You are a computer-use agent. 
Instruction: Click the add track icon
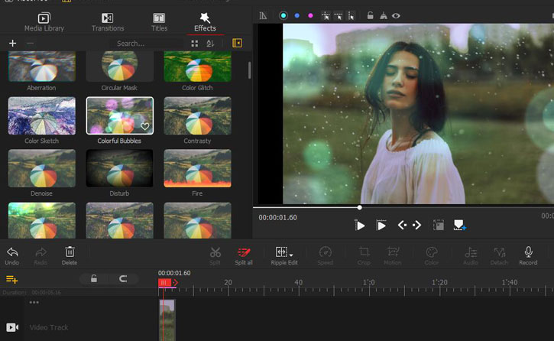(x=11, y=279)
